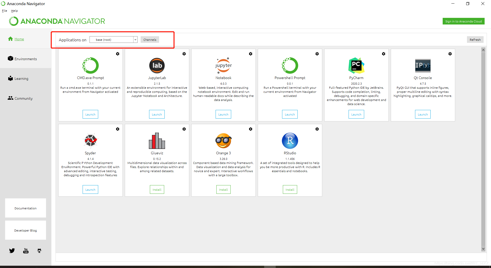Viewport: 491px width, 268px height.
Task: Click the scrollbar down arrow
Action: pos(483,249)
